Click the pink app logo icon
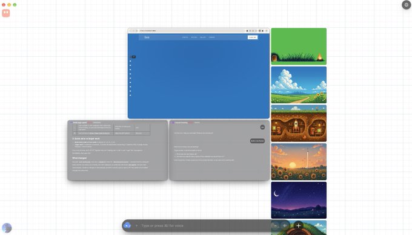Viewport: 412px width, 235px height. coord(6,13)
